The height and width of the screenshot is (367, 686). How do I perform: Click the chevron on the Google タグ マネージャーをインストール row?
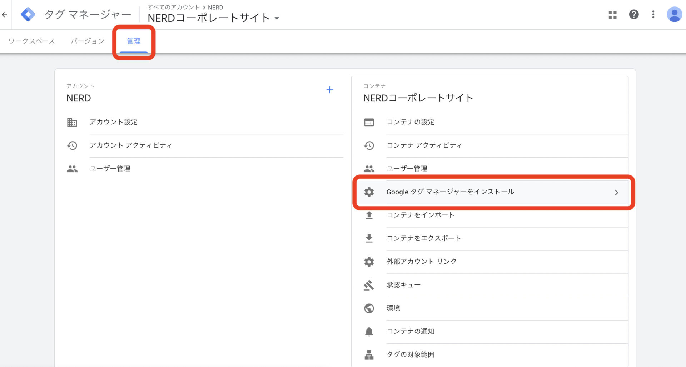coord(616,192)
